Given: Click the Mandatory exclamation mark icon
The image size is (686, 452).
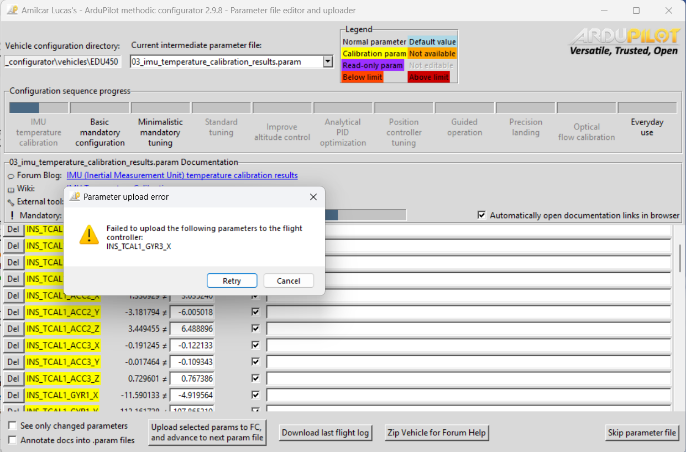Looking at the screenshot, I should [x=12, y=215].
